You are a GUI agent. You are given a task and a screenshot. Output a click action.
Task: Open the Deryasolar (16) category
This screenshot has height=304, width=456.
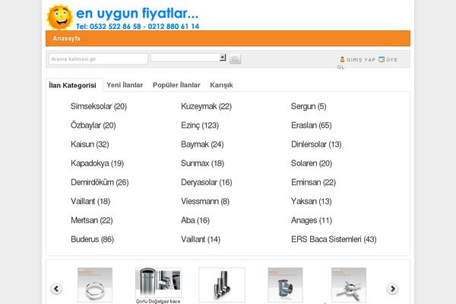(x=207, y=182)
